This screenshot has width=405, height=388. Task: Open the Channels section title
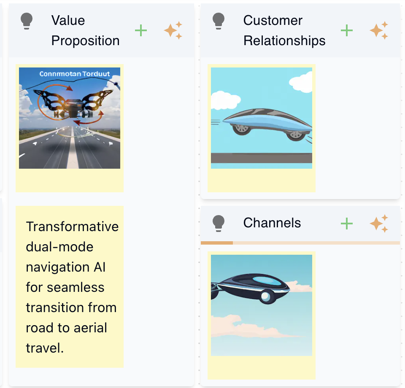tap(272, 223)
